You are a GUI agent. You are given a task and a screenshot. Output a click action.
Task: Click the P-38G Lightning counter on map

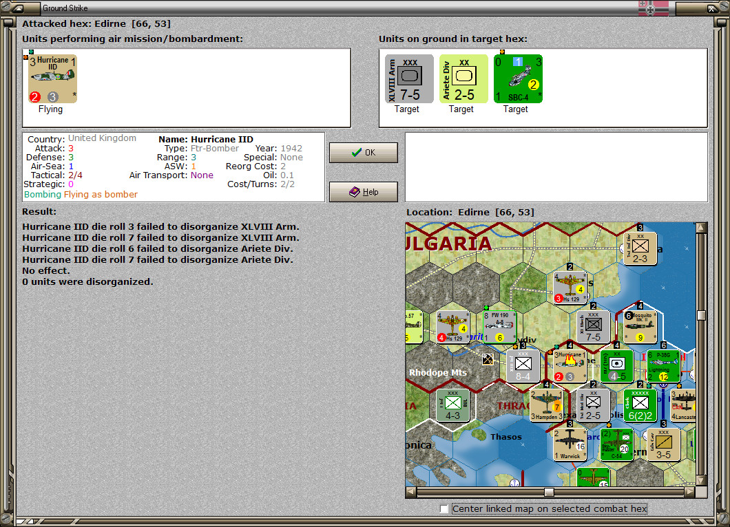click(663, 366)
